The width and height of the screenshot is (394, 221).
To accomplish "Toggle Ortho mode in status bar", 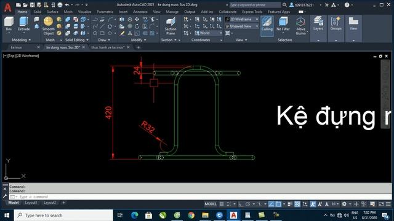I will [241, 204].
